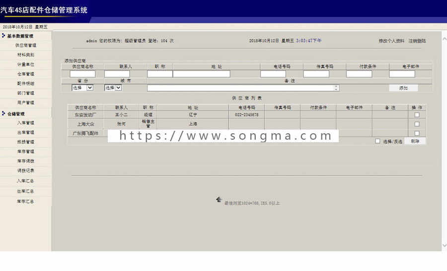Click inside the 备注 textarea
Viewport: 447px width, 271px height.
243,88
